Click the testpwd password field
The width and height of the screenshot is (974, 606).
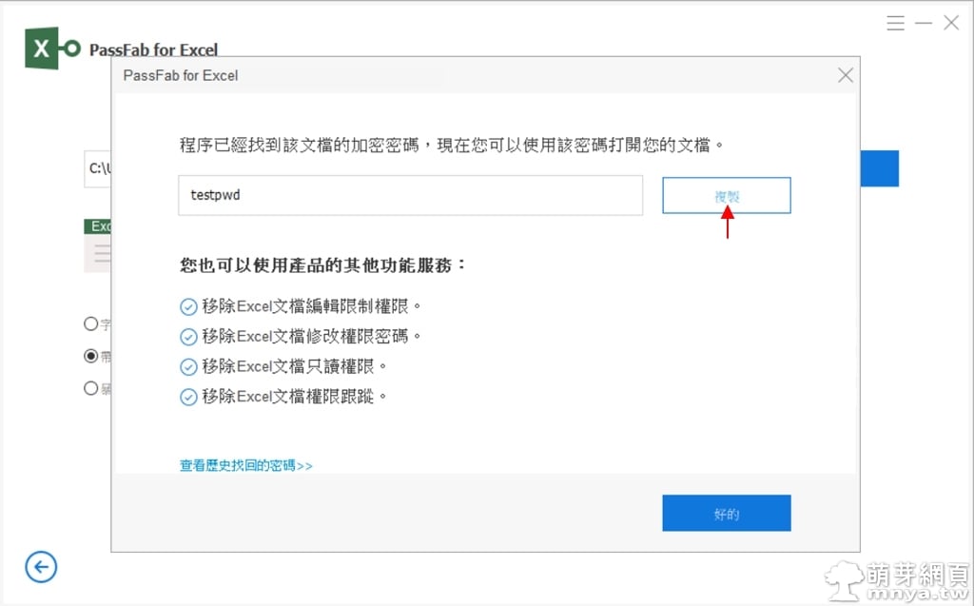coord(410,195)
